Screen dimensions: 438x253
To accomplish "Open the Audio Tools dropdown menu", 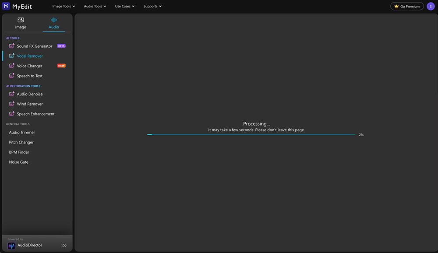I will pyautogui.click(x=95, y=6).
